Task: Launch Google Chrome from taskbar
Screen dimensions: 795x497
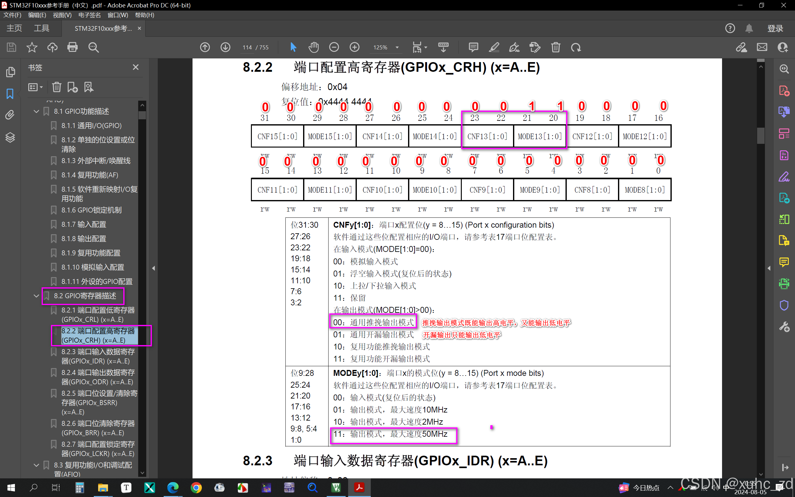Action: (196, 488)
